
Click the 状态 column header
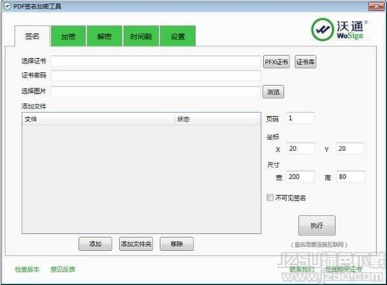[217, 119]
